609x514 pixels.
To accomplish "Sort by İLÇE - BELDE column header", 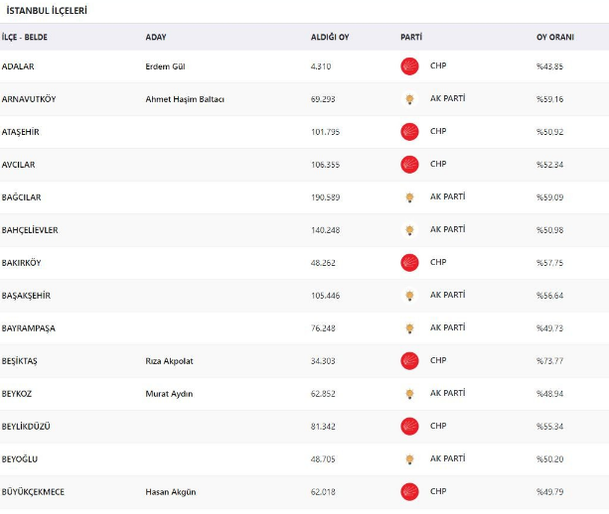I will click(25, 38).
